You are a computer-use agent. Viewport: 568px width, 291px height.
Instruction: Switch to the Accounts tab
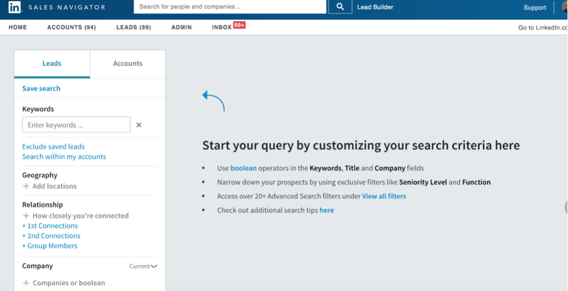coord(128,64)
